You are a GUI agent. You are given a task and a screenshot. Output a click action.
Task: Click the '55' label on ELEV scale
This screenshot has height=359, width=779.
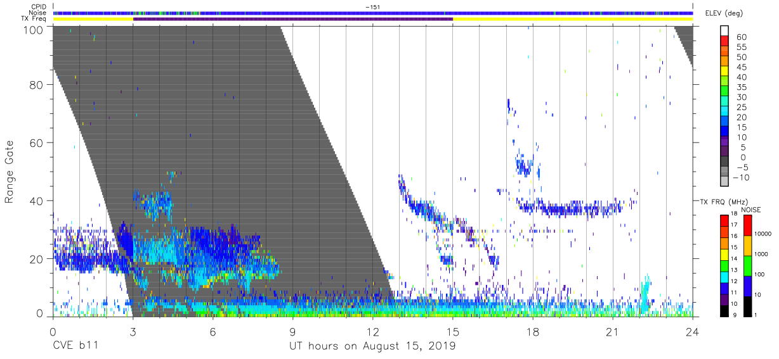741,47
